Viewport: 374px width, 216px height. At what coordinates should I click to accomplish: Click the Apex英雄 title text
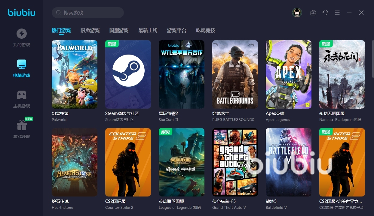pos(275,113)
